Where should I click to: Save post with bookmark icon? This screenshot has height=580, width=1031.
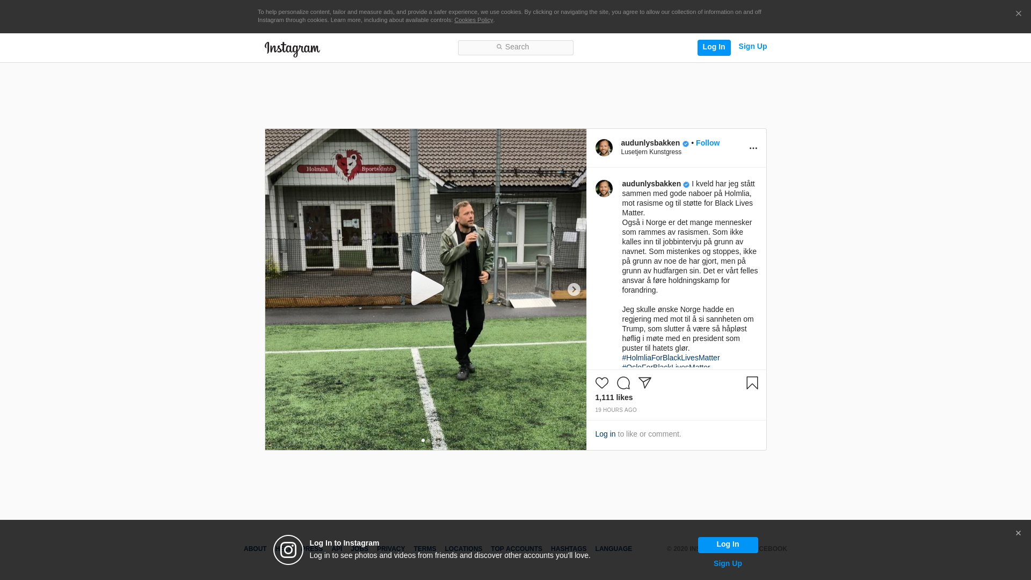pyautogui.click(x=752, y=383)
